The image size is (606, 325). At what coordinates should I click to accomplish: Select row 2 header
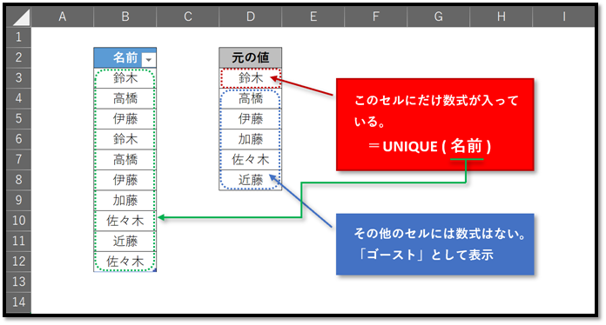(18, 57)
